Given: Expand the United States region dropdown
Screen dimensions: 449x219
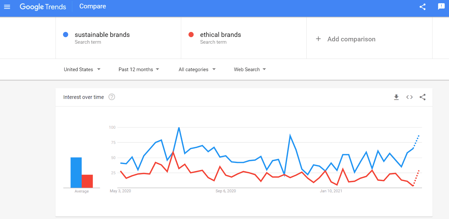Looking at the screenshot, I should 82,69.
